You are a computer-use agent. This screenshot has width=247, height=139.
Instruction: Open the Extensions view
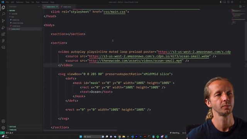tap(3, 34)
